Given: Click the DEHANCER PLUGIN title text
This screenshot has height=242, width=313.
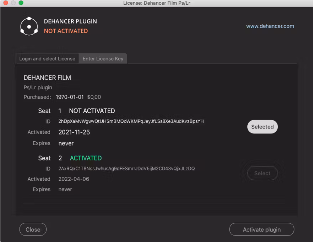Looking at the screenshot, I should click(x=71, y=21).
